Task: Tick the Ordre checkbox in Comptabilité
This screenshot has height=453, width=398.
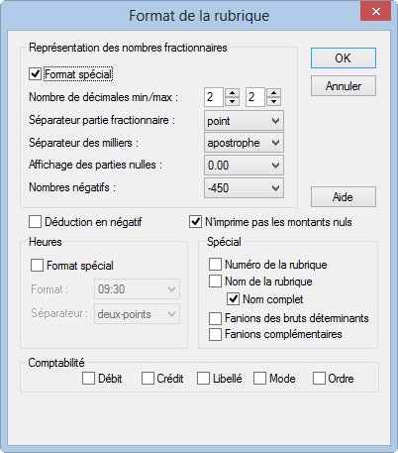Action: coord(319,379)
